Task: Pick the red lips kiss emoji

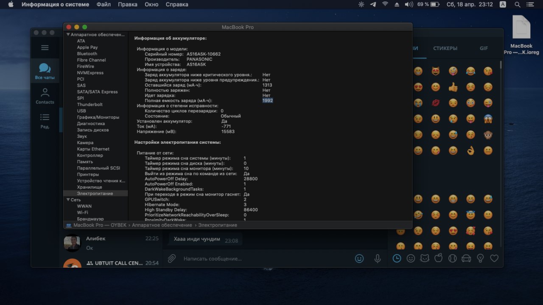Action: 436,103
